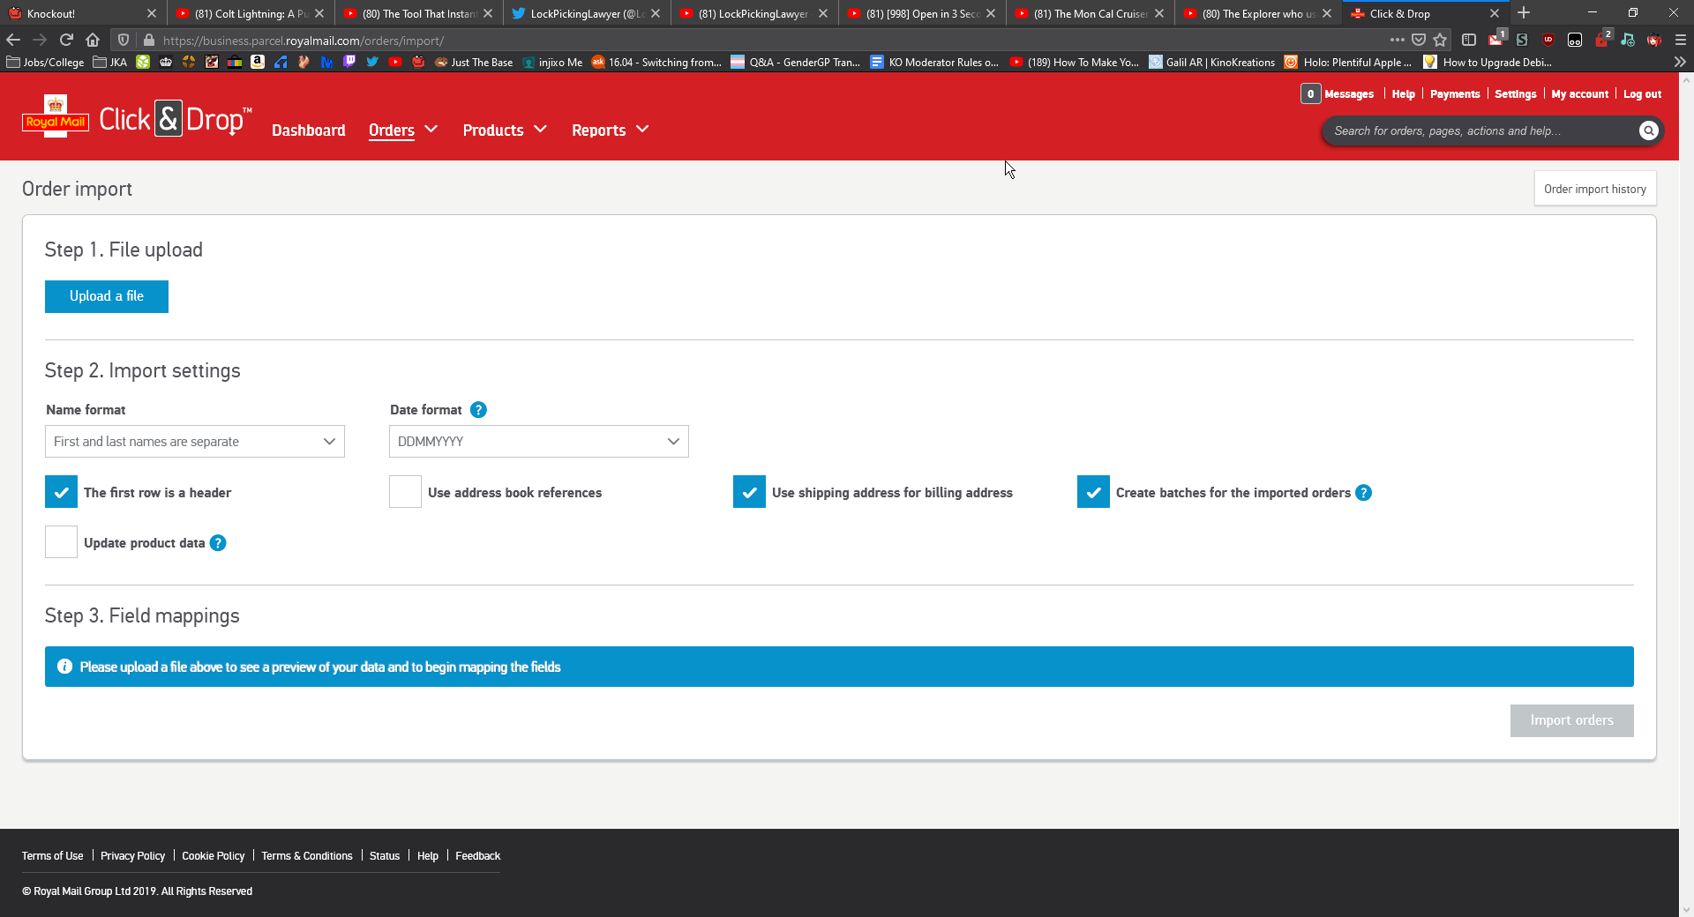
Task: Open the Cookie Policy footer link
Action: [x=213, y=856]
